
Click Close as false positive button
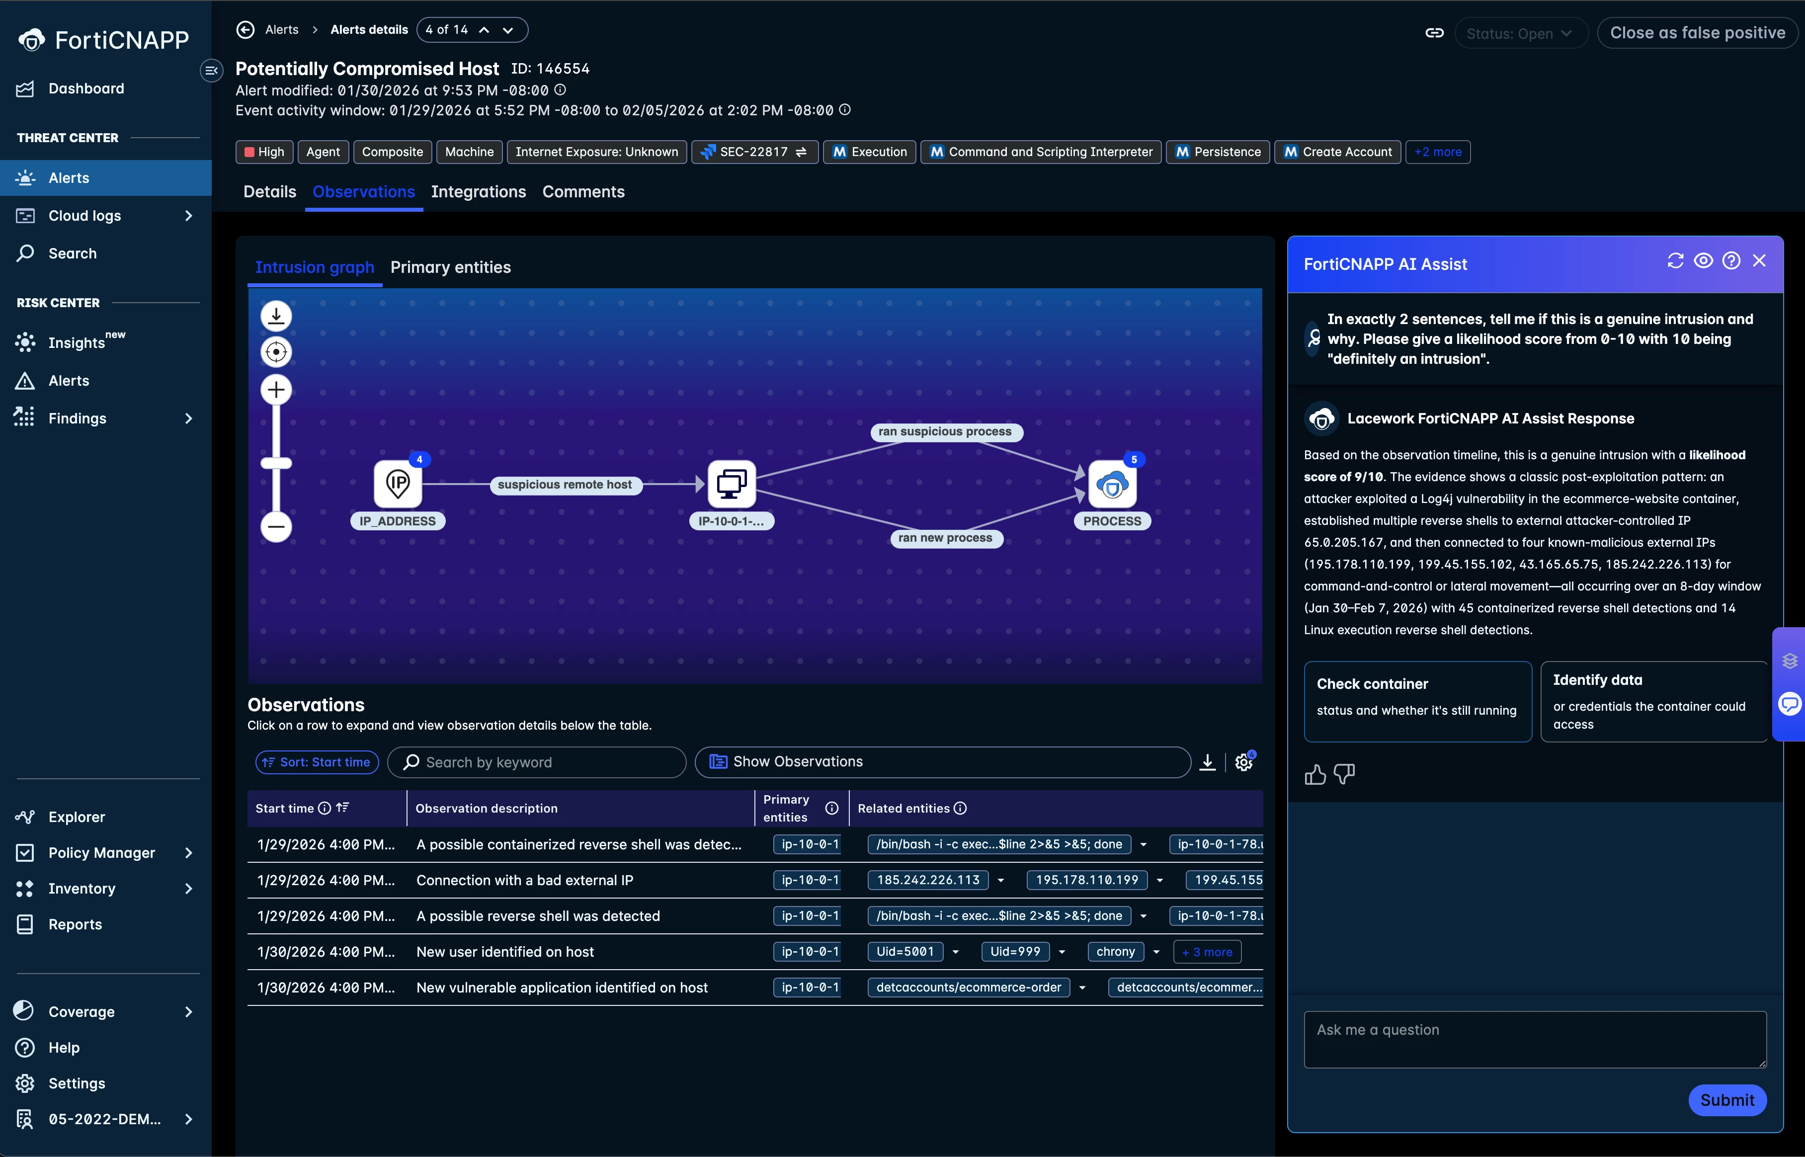[x=1698, y=33]
